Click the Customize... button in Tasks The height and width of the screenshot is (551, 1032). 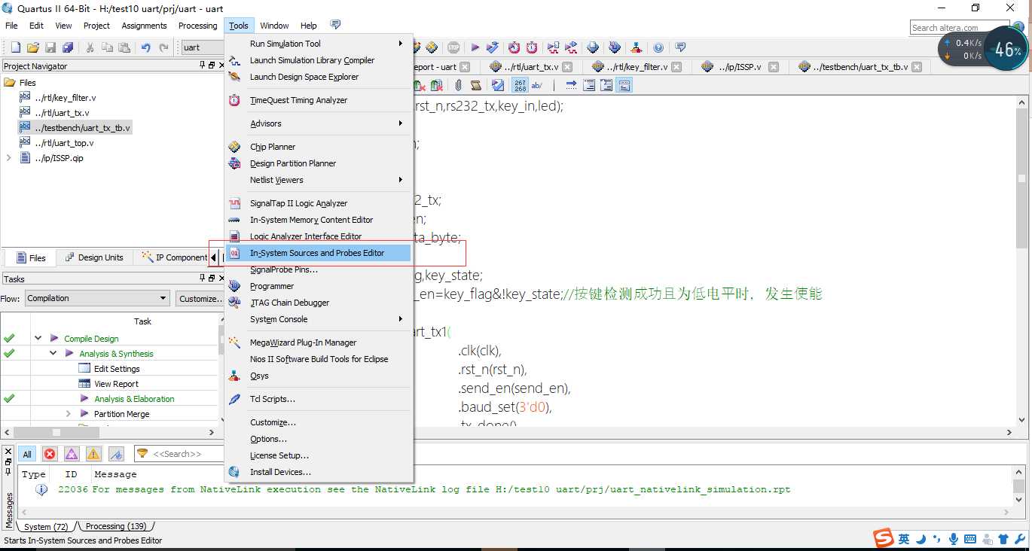(200, 298)
